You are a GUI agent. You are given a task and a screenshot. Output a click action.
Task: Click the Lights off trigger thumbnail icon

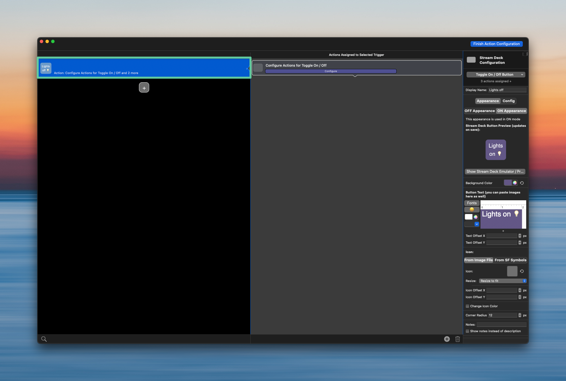(46, 68)
